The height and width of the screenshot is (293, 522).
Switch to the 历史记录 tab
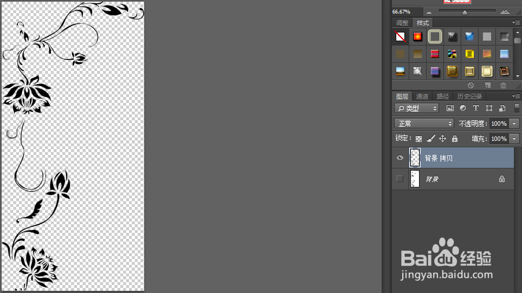[x=470, y=96]
